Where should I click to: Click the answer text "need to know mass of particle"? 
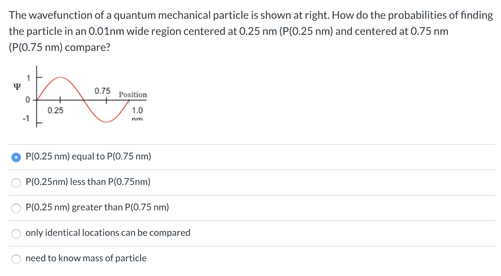point(86,258)
